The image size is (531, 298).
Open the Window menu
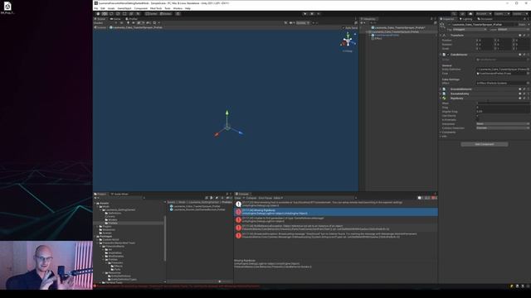tap(178, 8)
